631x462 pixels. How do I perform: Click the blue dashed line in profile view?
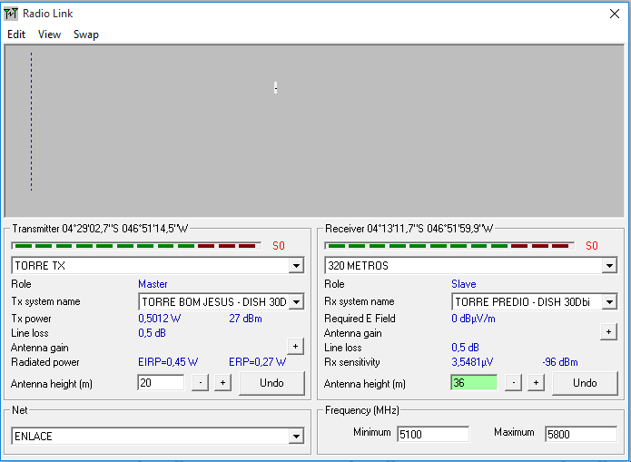tap(32, 121)
